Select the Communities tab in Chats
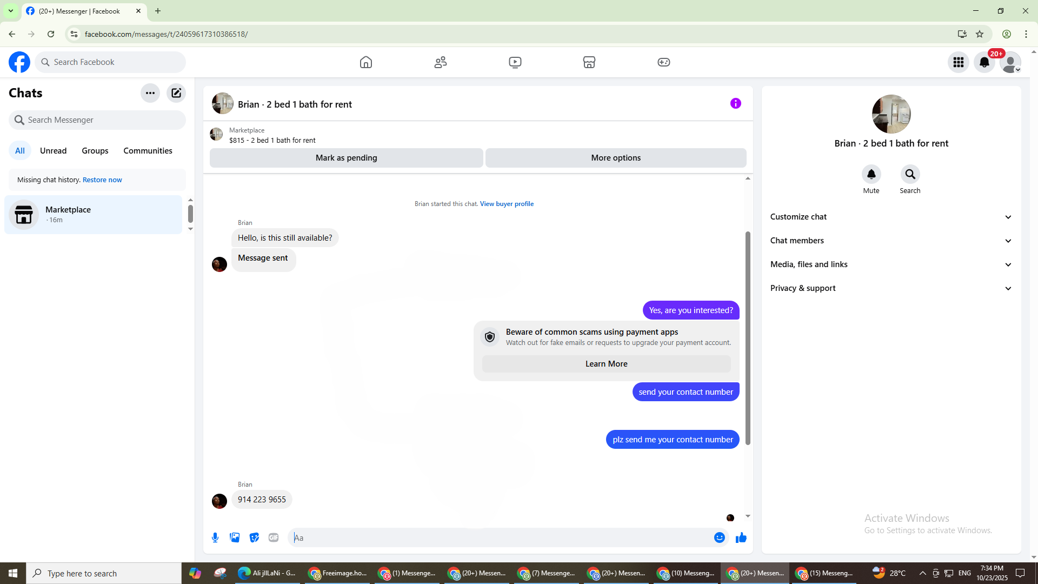Screen dimensions: 1038x584 (x=148, y=151)
